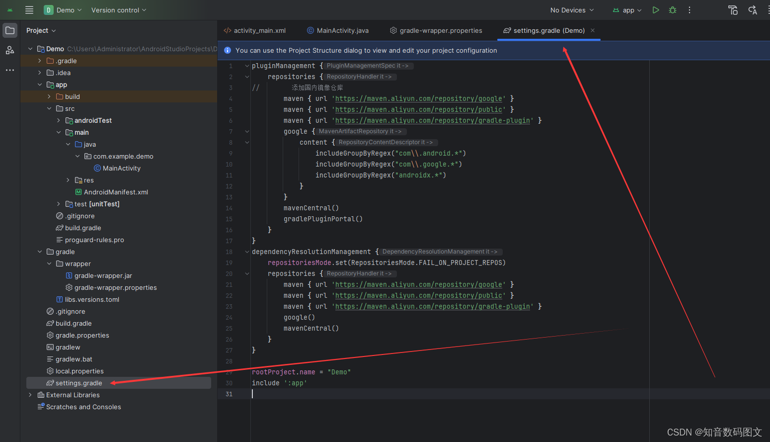Open the Project tool window folder icon
The image size is (770, 442).
(x=10, y=30)
